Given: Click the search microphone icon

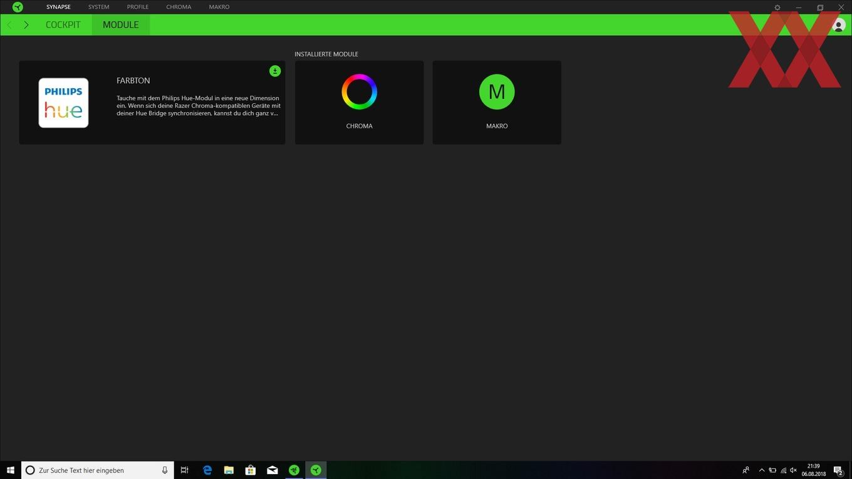Looking at the screenshot, I should point(165,470).
